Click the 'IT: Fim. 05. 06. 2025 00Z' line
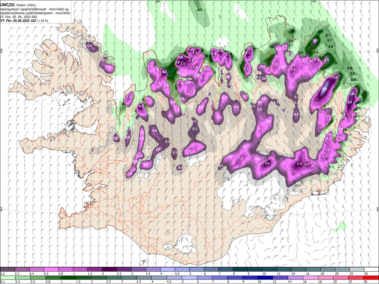Screen dimensions: 379x284 (19, 17)
